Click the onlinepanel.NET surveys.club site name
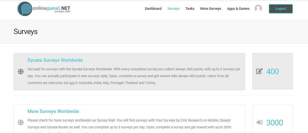This screenshot has width=308, height=133. (x=51, y=9)
